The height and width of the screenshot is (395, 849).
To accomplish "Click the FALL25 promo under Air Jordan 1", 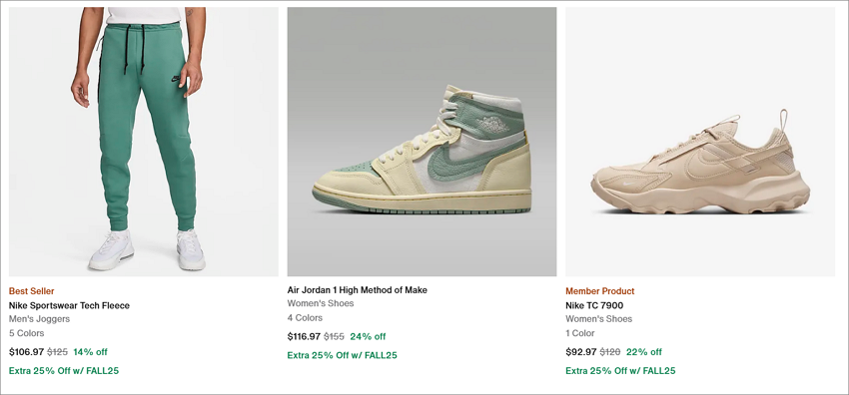I will 343,355.
